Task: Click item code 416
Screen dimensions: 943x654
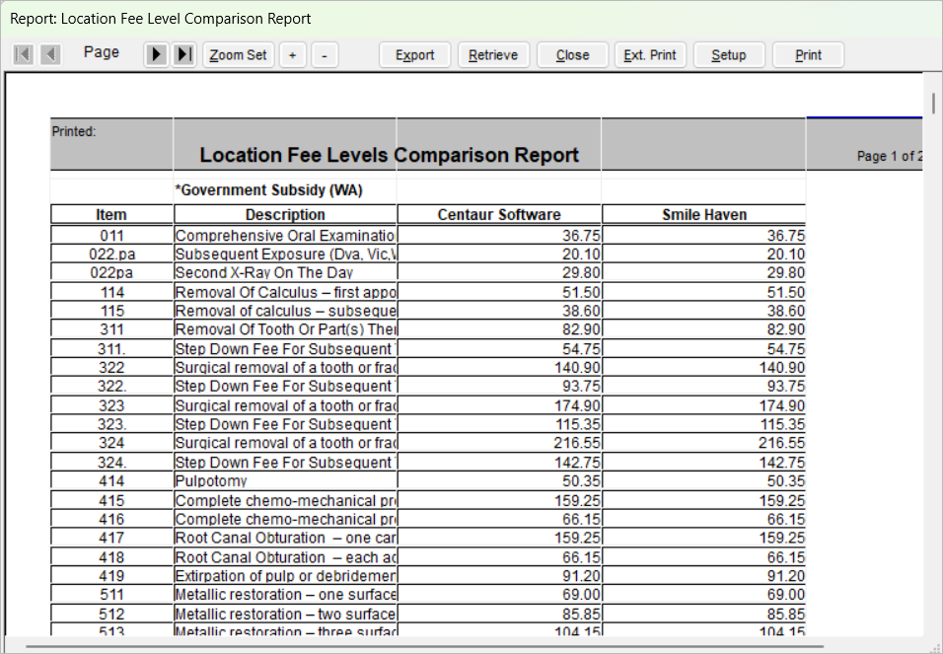Action: click(x=111, y=519)
